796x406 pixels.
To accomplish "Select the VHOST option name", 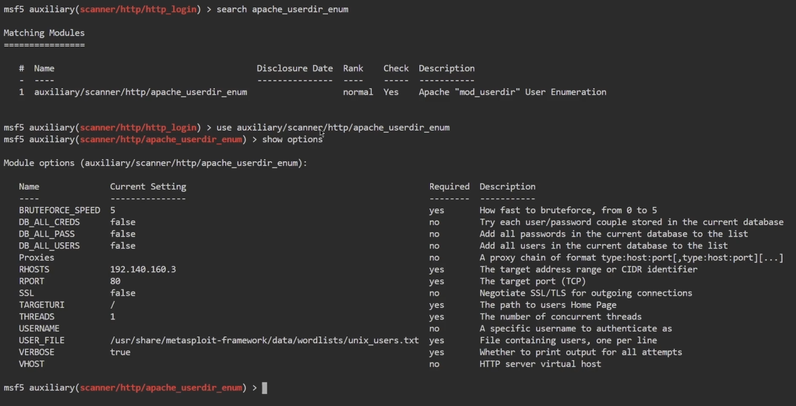I will point(32,364).
